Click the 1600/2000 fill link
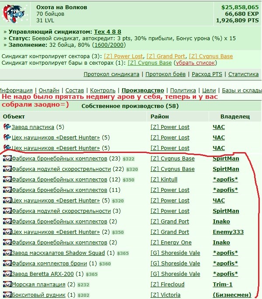The width and height of the screenshot is (262, 299). (x=109, y=45)
